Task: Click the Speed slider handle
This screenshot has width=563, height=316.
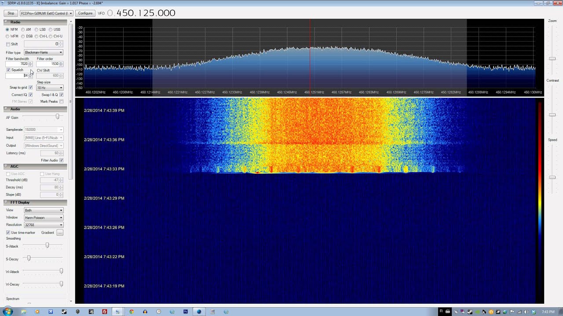Action: pyautogui.click(x=552, y=177)
